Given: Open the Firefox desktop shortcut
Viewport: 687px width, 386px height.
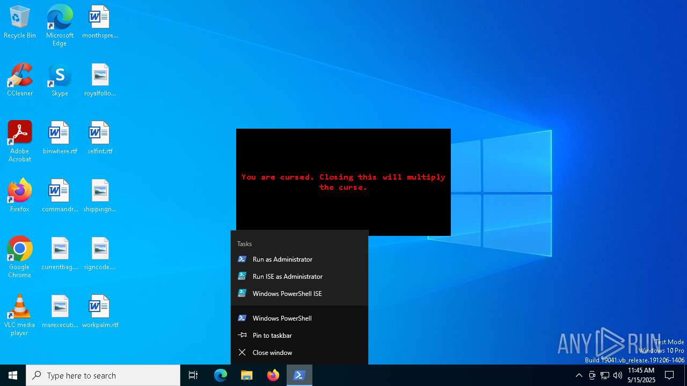Looking at the screenshot, I should (x=19, y=196).
